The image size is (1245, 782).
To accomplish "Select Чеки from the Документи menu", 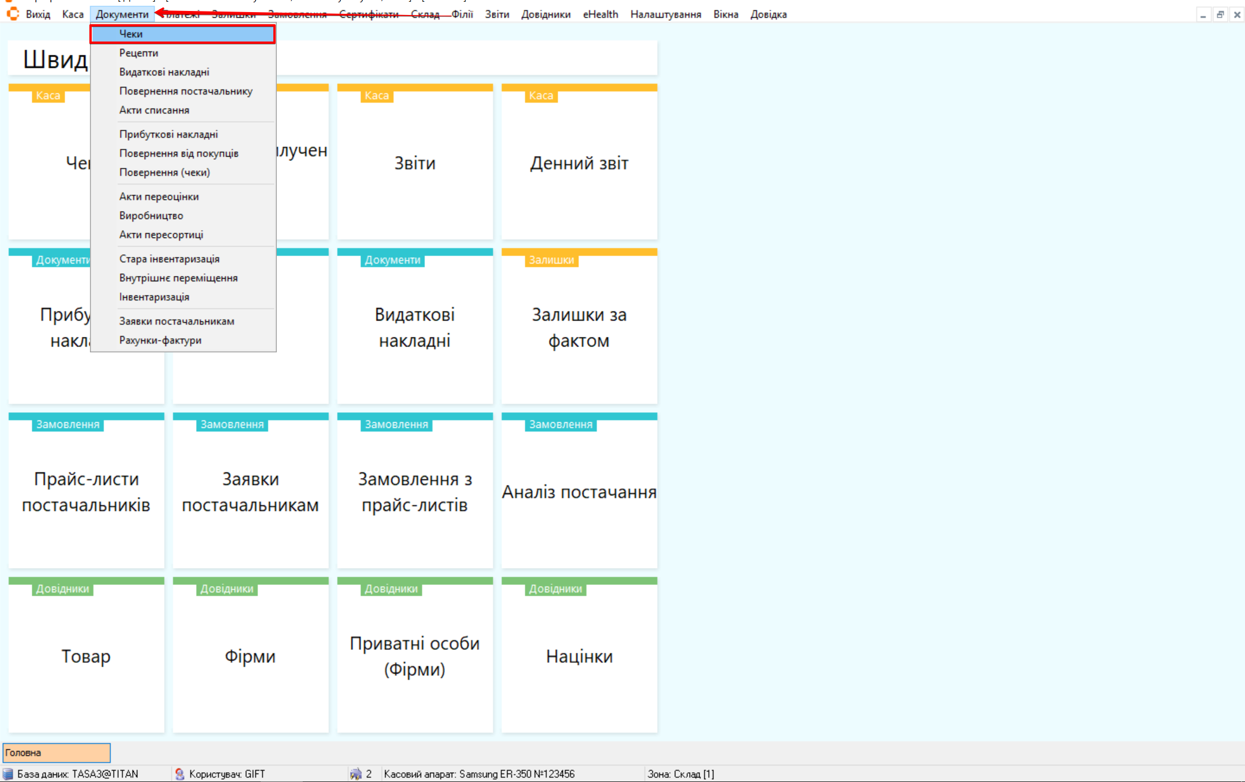I will pyautogui.click(x=131, y=34).
